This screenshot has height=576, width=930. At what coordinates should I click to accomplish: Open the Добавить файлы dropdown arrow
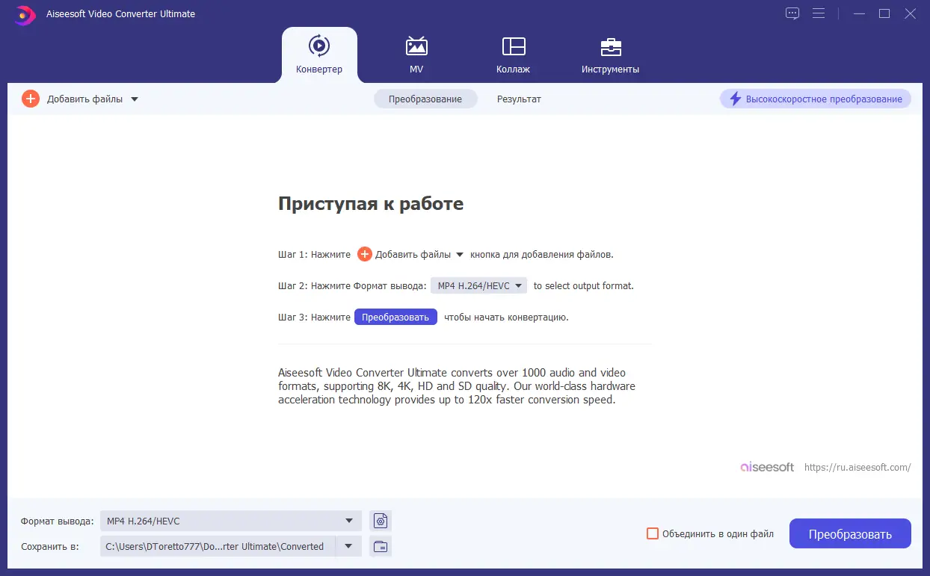coord(135,98)
